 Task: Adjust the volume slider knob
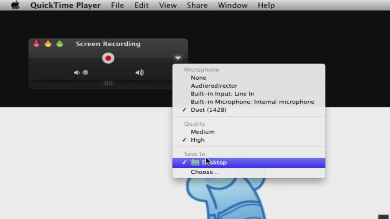pyautogui.click(x=85, y=73)
